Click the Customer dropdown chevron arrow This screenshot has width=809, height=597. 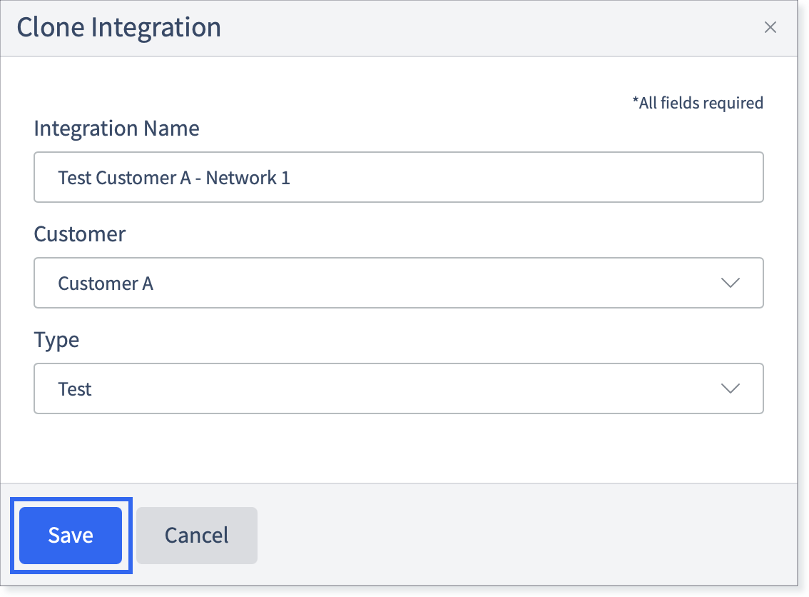(730, 283)
